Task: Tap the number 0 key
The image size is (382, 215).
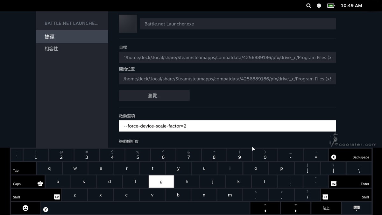Action: pos(265,155)
